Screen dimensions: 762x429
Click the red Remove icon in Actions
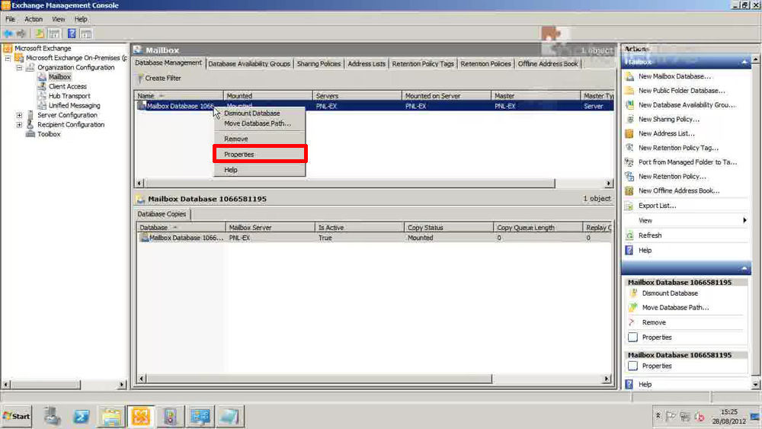632,322
